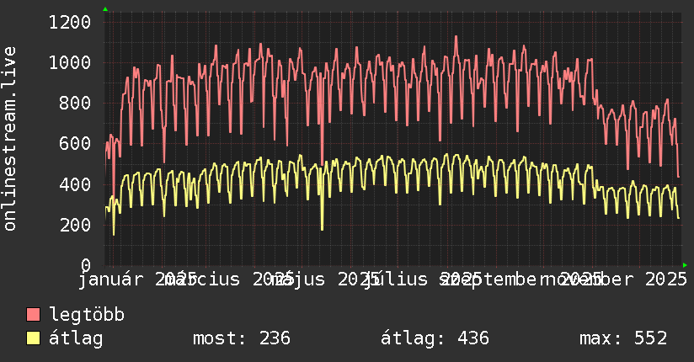
Task: Click the 'max: 552' statistic
Action: point(623,338)
